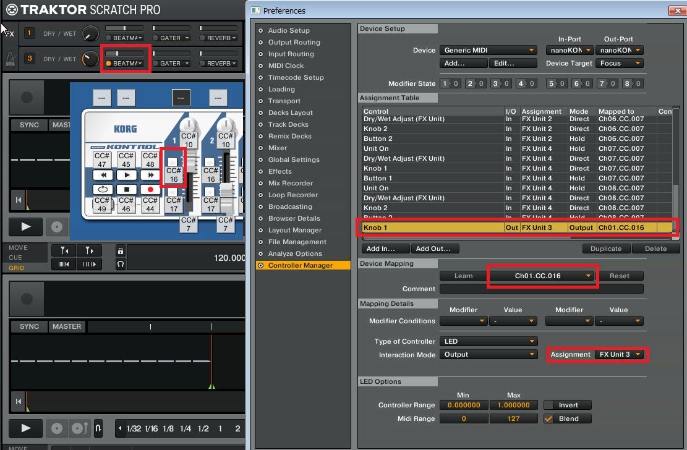
Task: Click the expand beatgrid right icon
Action: 90,264
